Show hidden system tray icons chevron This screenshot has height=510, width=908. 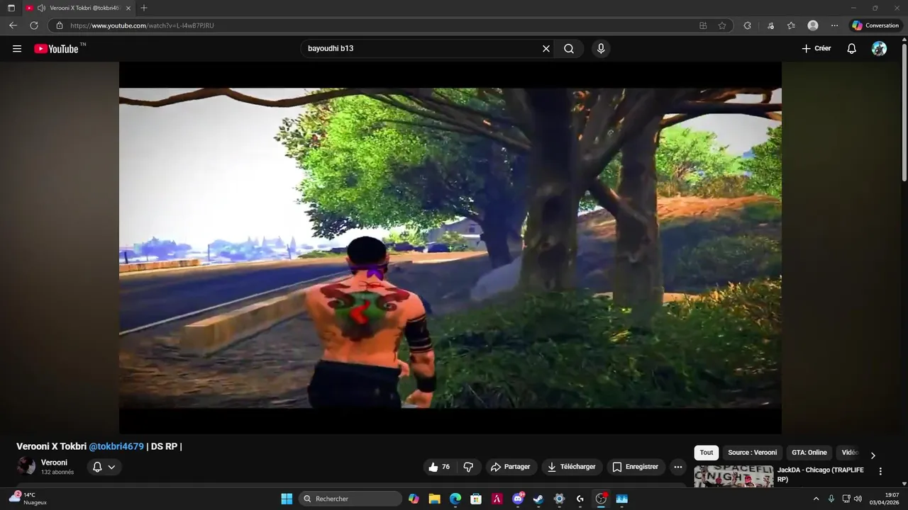pyautogui.click(x=816, y=499)
